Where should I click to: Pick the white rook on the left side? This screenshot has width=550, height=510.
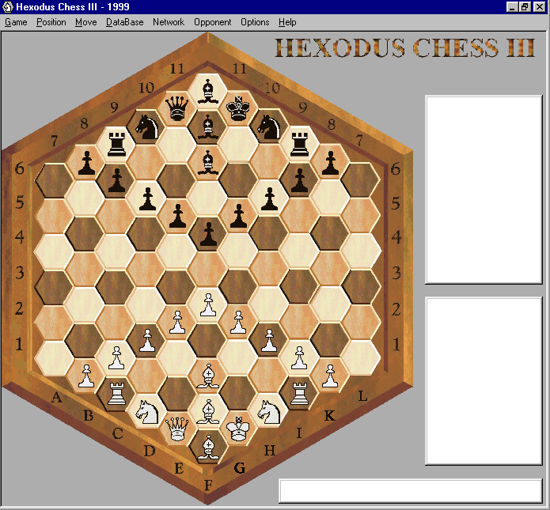click(116, 394)
